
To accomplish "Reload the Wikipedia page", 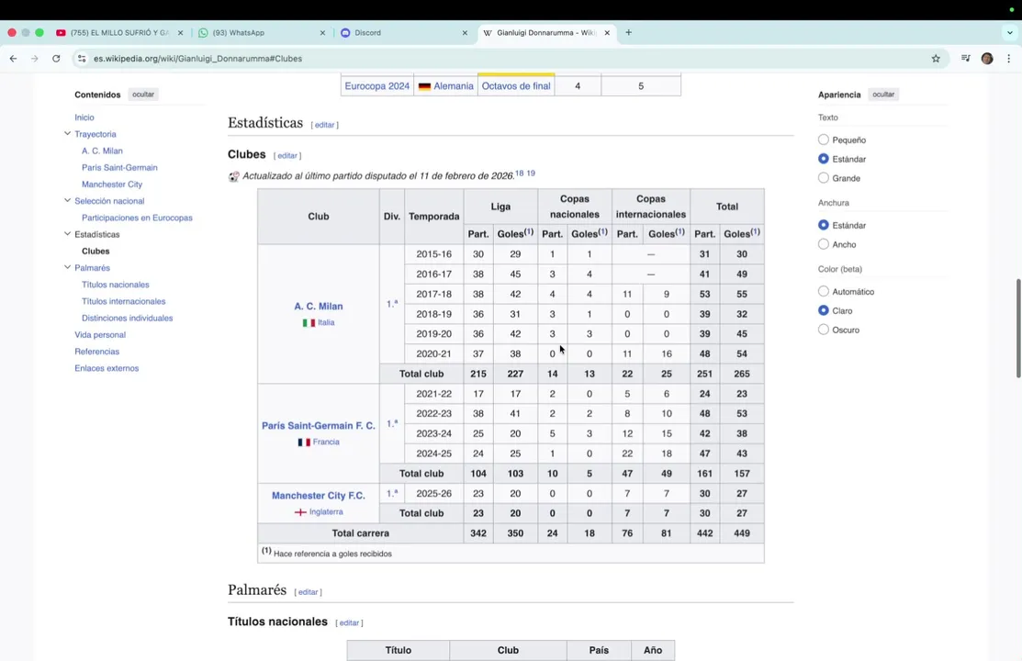I will (56, 59).
